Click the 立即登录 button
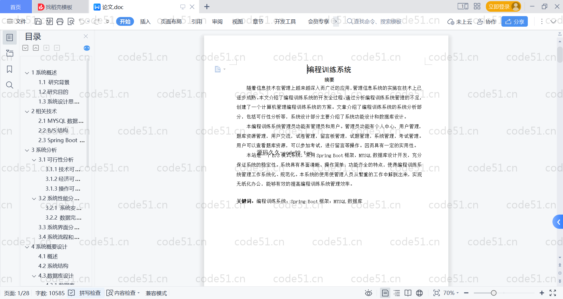 503,6
